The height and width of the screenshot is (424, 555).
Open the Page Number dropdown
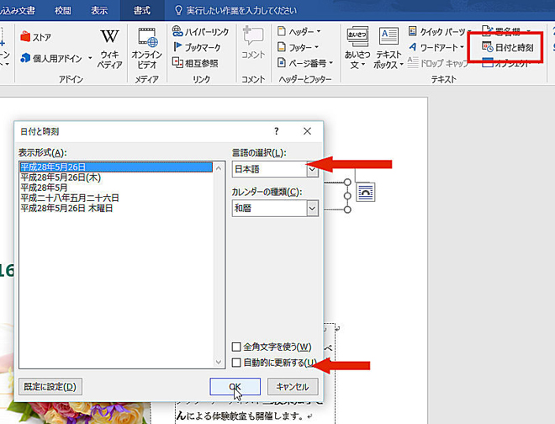[x=305, y=63]
